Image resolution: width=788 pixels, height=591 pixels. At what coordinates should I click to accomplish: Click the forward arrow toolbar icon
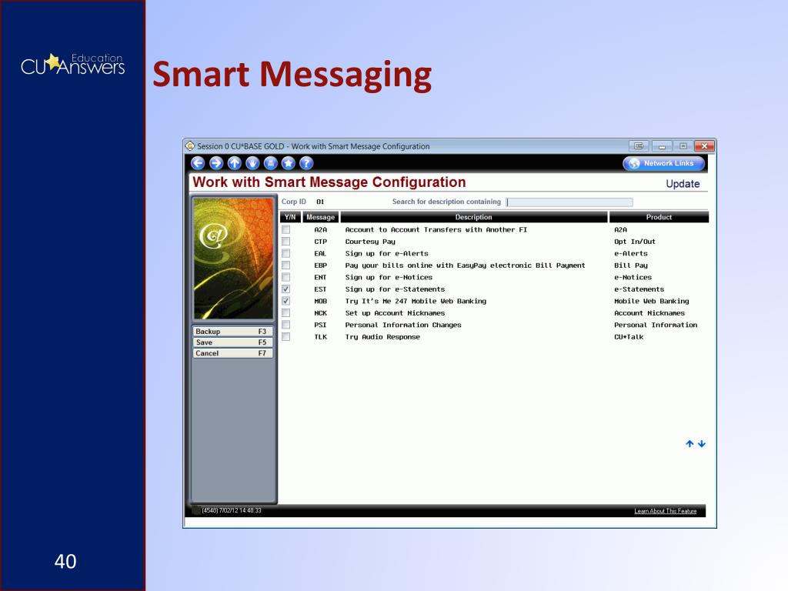tap(216, 163)
